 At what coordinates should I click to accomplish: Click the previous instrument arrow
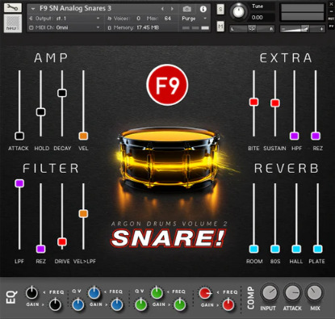point(162,9)
